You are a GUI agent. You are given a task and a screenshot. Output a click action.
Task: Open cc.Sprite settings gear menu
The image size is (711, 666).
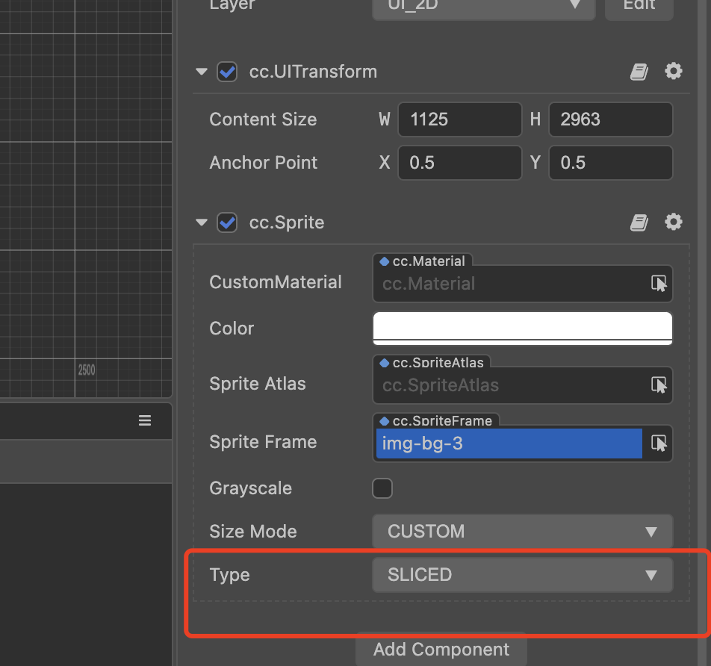tap(674, 222)
